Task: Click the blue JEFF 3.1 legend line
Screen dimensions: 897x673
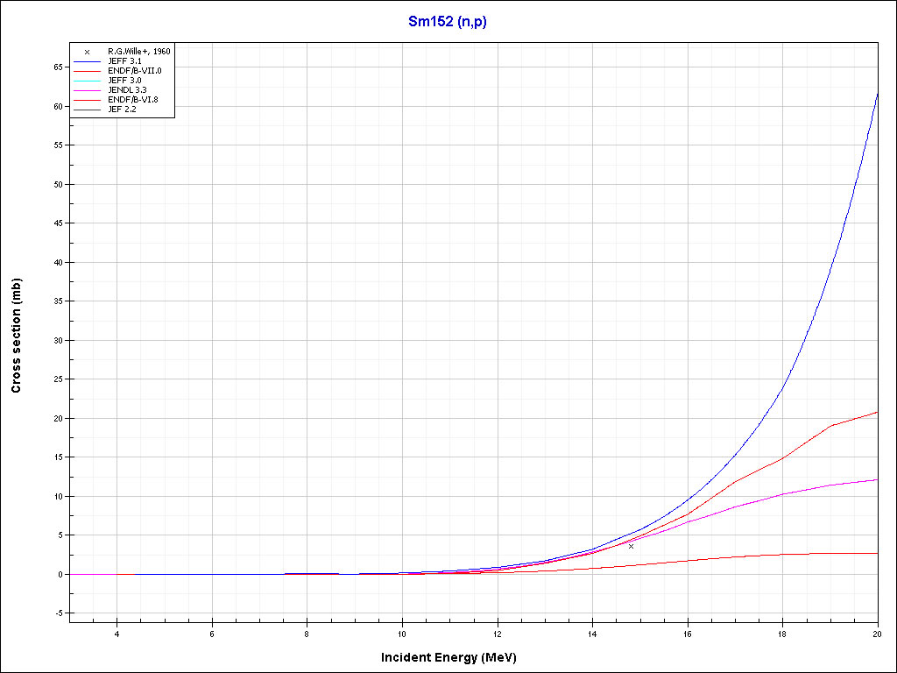Action: [x=87, y=61]
